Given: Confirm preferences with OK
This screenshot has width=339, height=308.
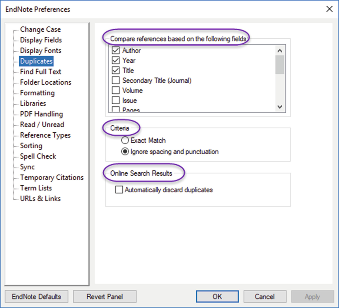Looking at the screenshot, I should tap(217, 297).
